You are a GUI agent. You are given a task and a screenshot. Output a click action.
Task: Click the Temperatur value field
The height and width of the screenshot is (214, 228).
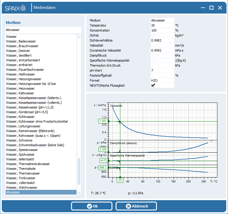pyautogui.click(x=163, y=25)
